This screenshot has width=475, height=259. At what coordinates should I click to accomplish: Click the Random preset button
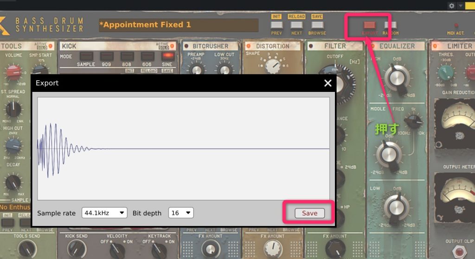[x=390, y=25]
